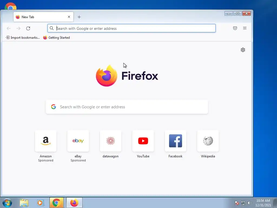Open Windows Explorer from taskbar
Screen dimensions: 277x208
click(24, 203)
